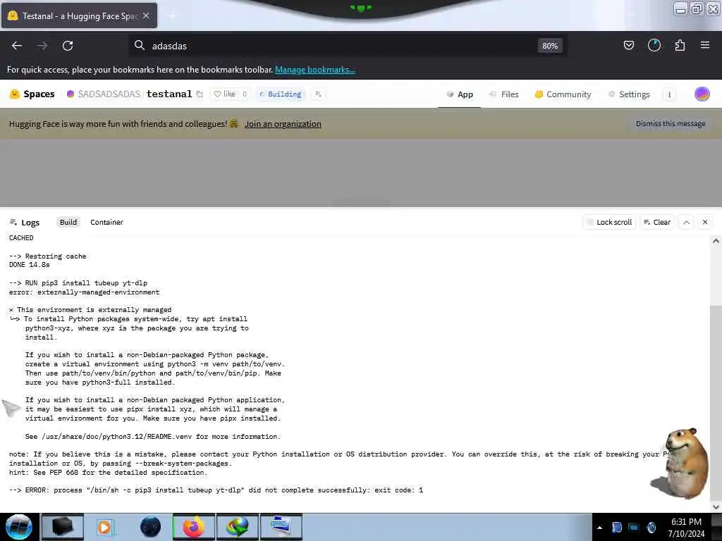The width and height of the screenshot is (722, 541).
Task: Click the 'hint: See PEP 668' log line
Action: tap(108, 473)
